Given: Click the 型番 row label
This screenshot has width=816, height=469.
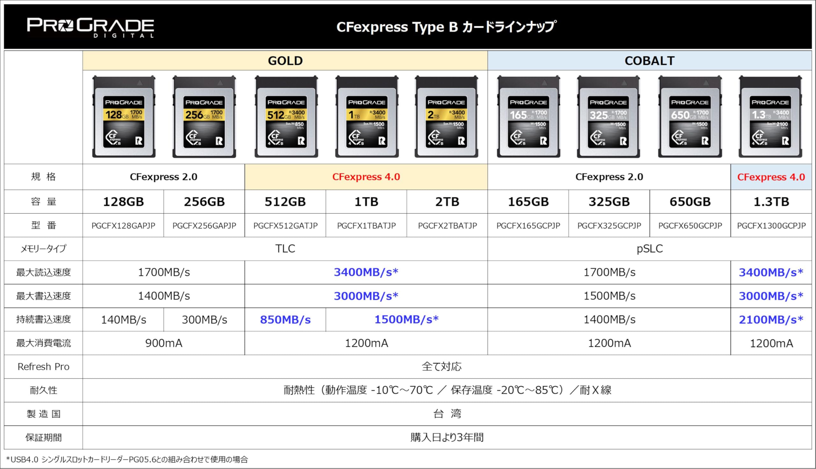Looking at the screenshot, I should coord(43,225).
